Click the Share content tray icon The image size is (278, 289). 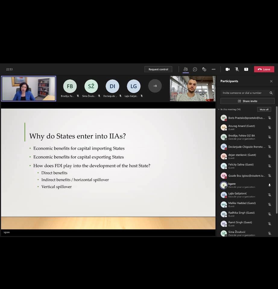pyautogui.click(x=246, y=69)
